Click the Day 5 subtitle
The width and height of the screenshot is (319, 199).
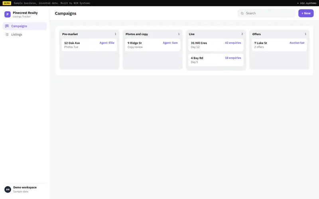point(194,62)
